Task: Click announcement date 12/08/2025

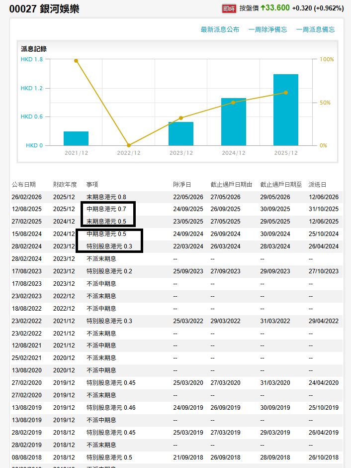Action: [26, 209]
